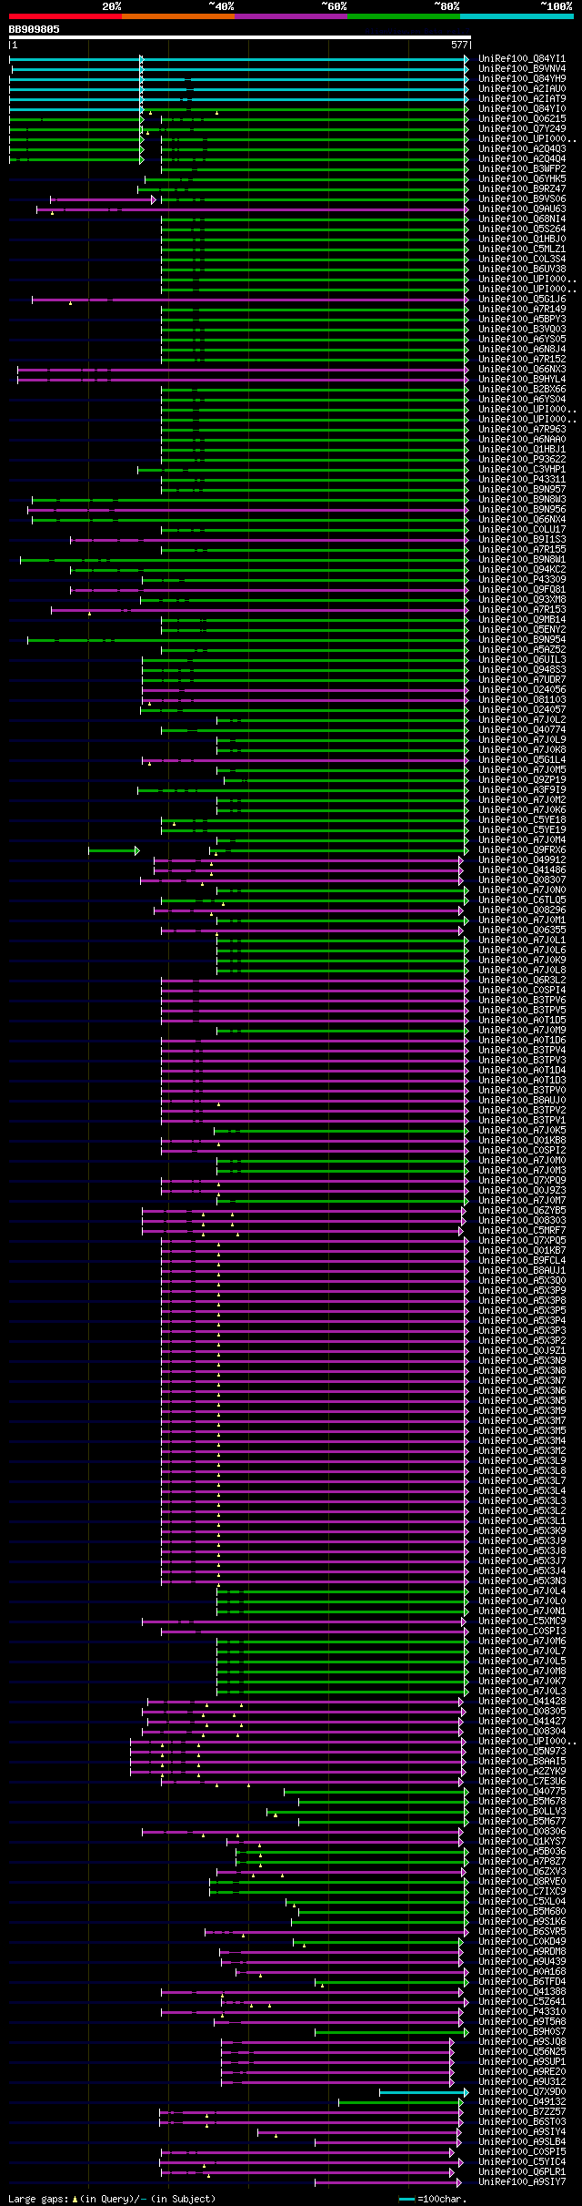Select hit label UniRef100_A9U312
Image resolution: width=582 pixels, height=2206 pixels.
point(522,2081)
